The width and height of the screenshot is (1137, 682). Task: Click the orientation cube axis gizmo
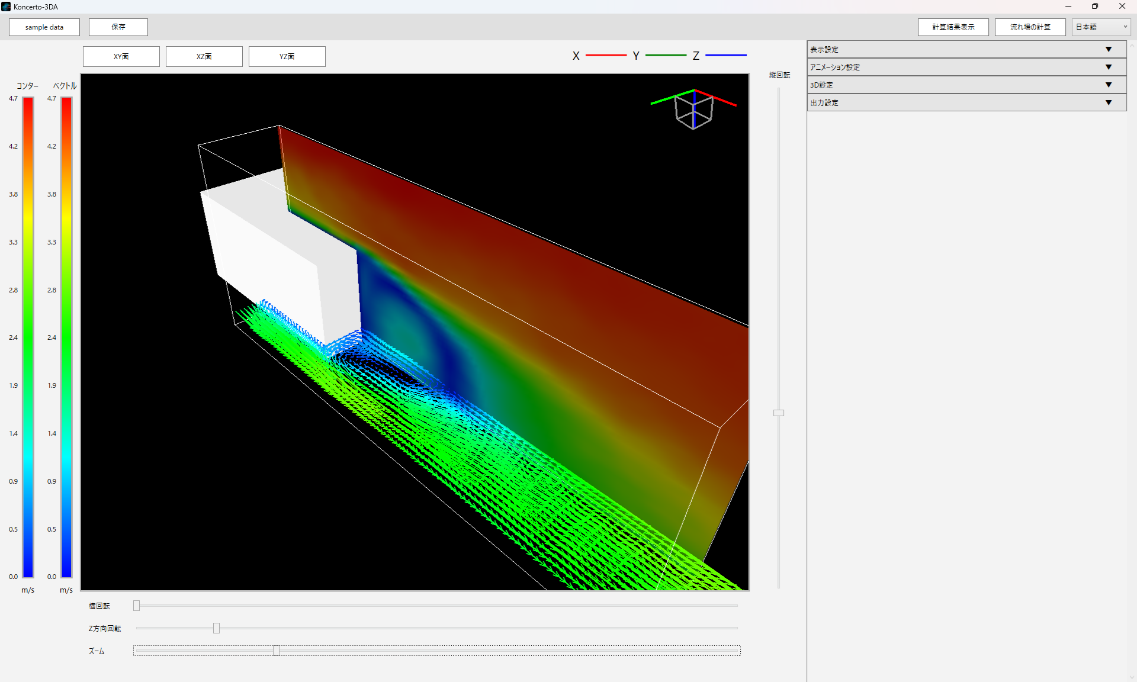(693, 110)
